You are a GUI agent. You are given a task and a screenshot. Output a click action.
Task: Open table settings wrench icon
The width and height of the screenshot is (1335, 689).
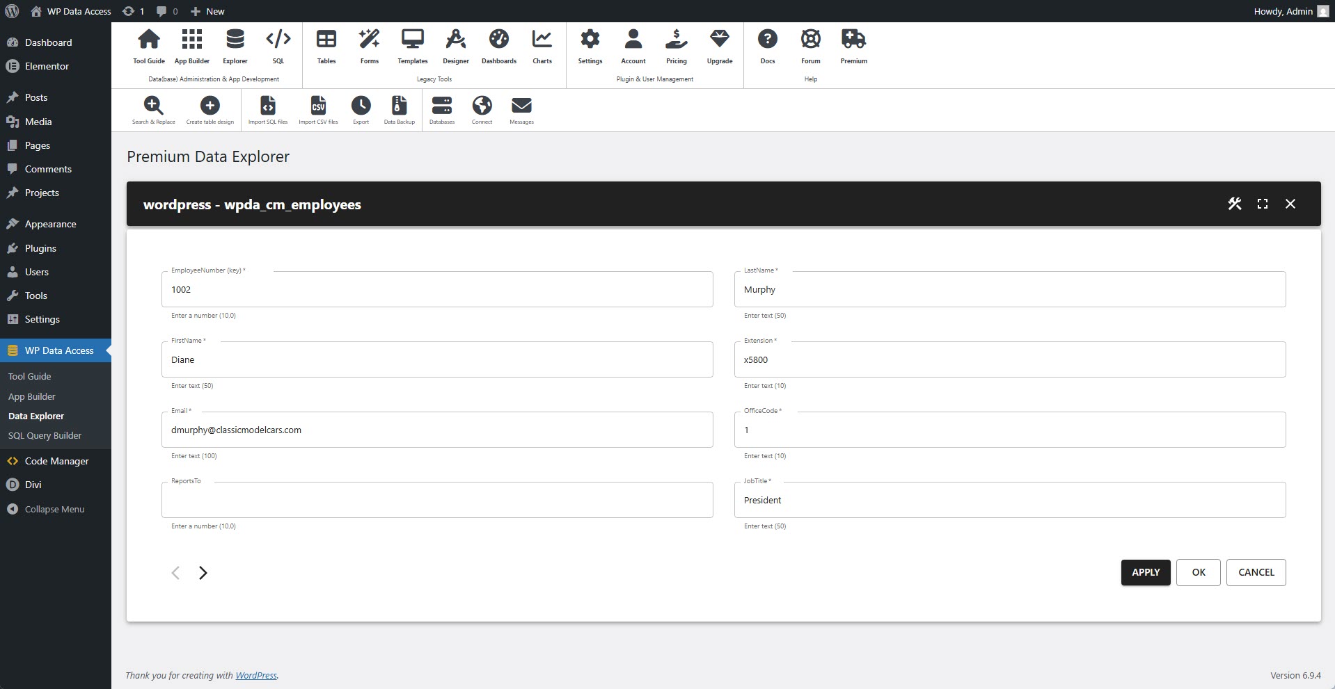[1234, 204]
